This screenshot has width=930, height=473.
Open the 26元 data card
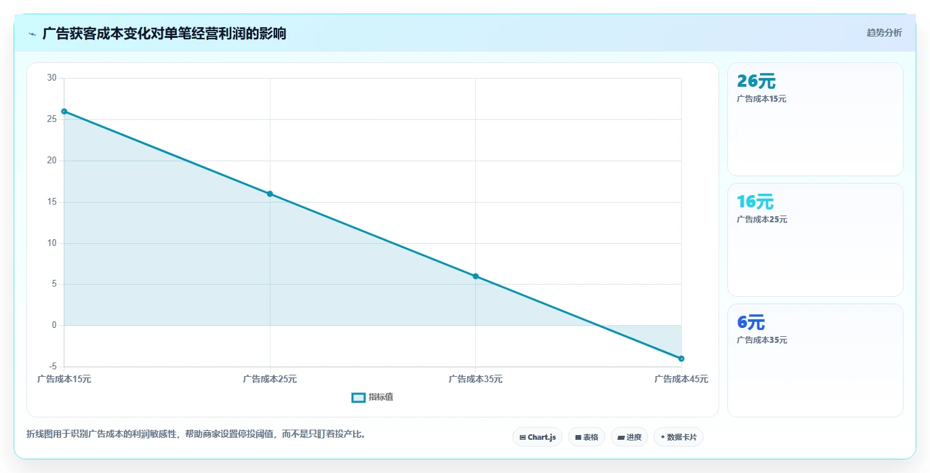coord(815,119)
